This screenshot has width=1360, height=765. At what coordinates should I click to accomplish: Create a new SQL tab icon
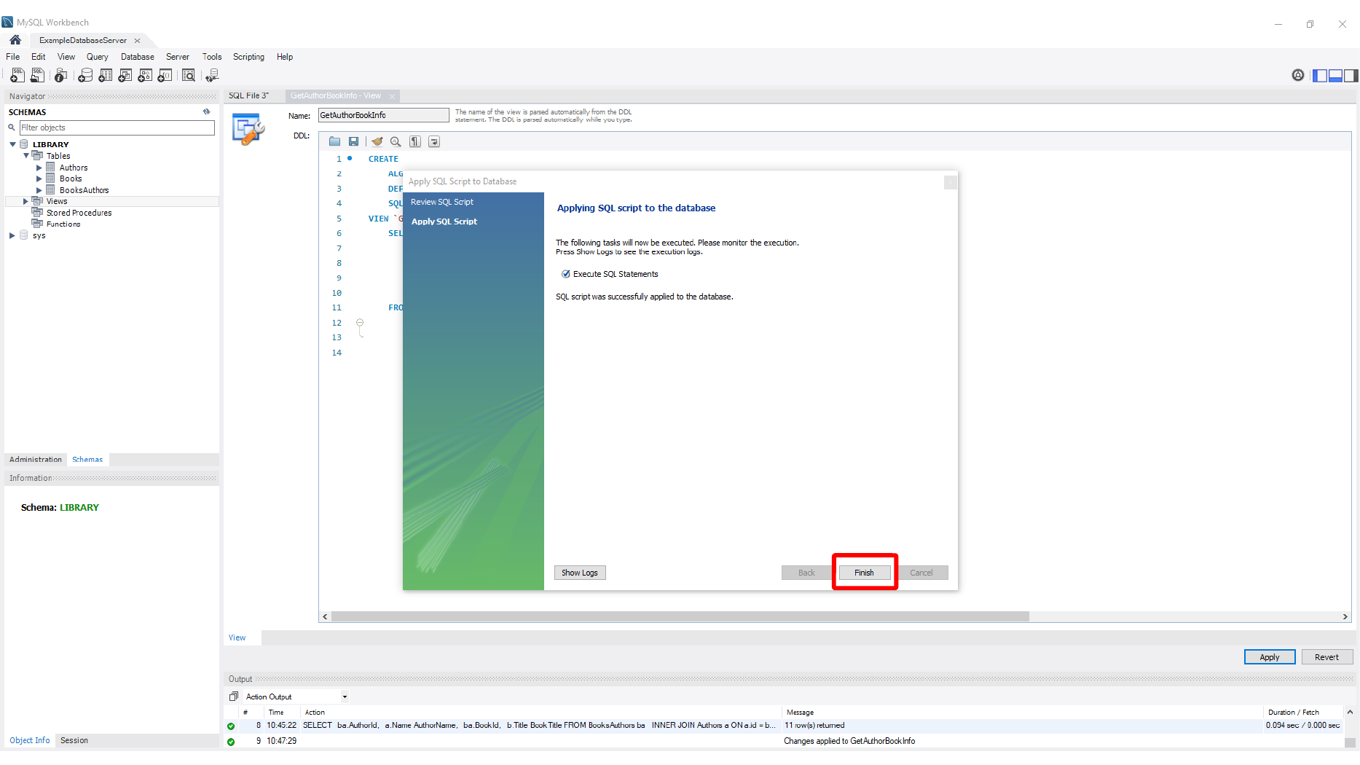tap(17, 75)
